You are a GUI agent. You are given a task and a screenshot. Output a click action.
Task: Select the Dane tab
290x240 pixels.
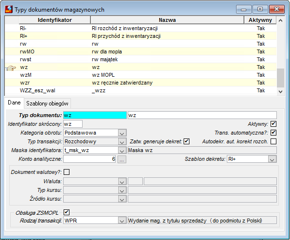pos(14,103)
